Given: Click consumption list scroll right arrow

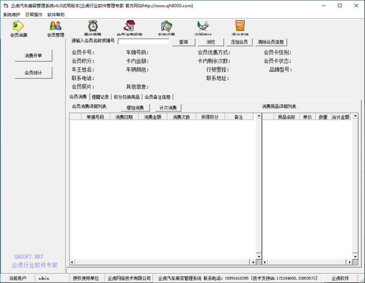Looking at the screenshot, I should (x=253, y=262).
